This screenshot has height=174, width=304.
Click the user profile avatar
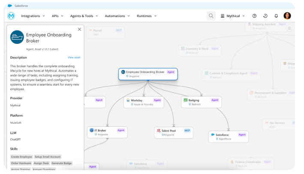coord(287,16)
